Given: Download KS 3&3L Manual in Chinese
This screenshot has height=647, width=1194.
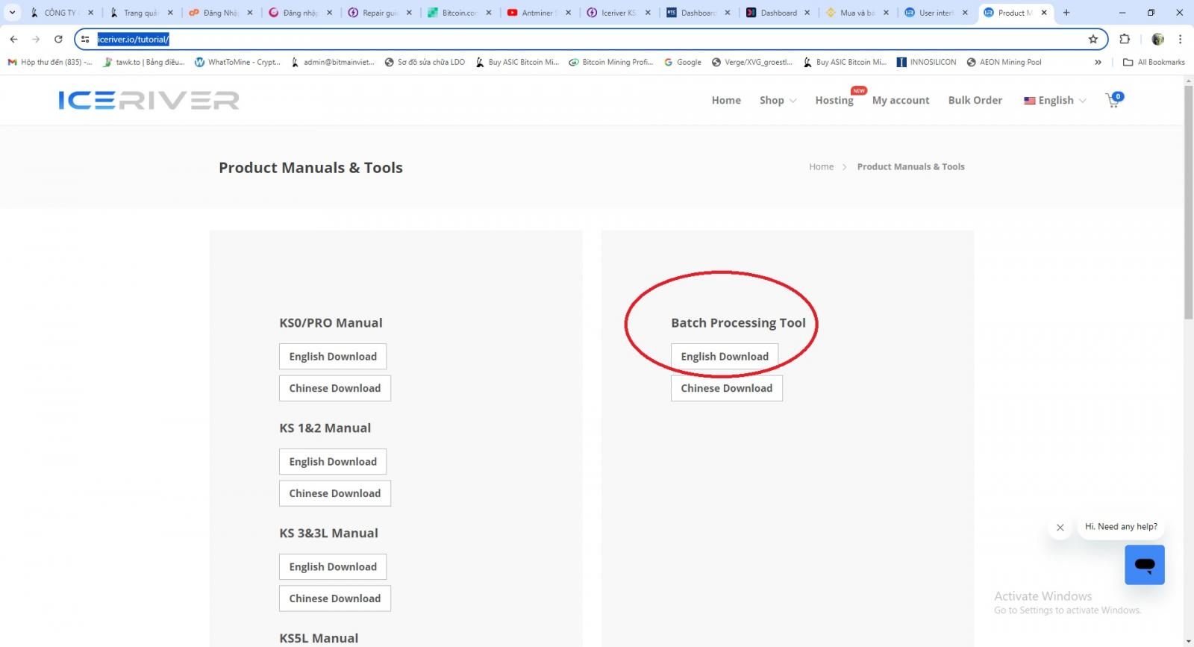Looking at the screenshot, I should 335,598.
